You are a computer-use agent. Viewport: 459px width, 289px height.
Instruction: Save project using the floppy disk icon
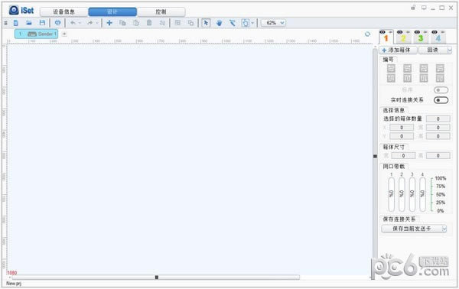click(x=42, y=23)
